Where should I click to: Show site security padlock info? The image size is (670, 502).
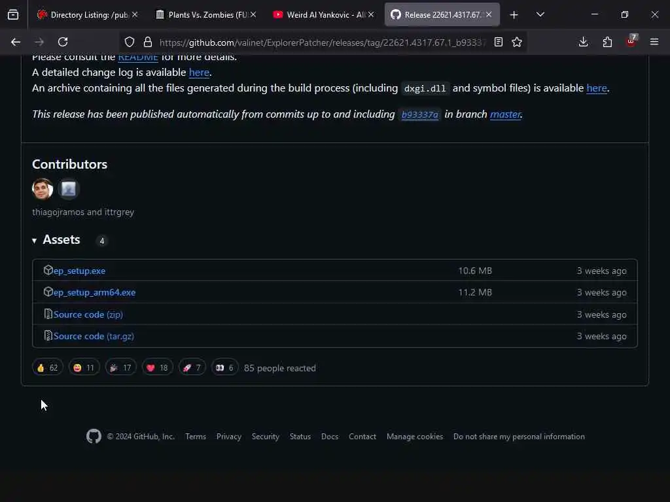[x=148, y=42]
